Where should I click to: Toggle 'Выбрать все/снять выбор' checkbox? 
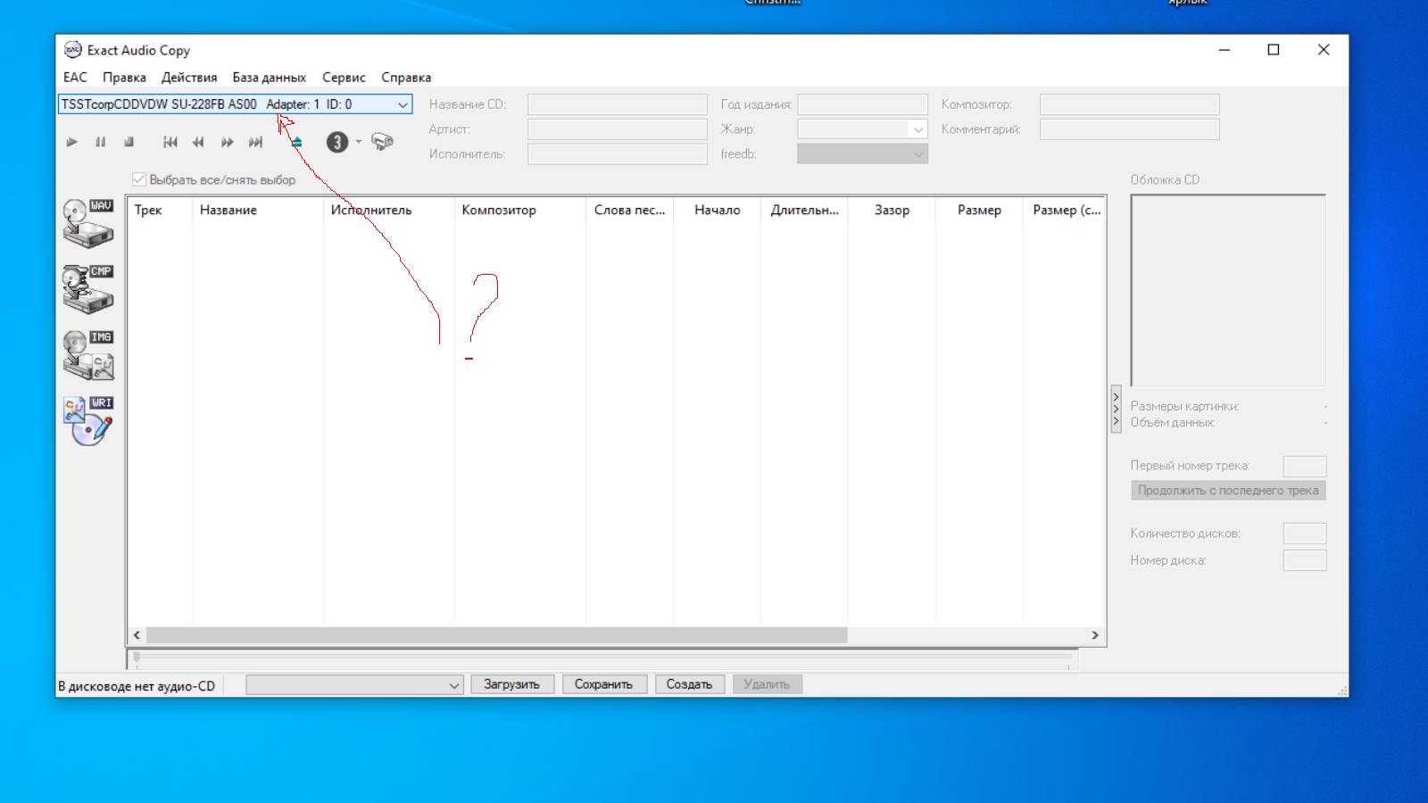(138, 179)
